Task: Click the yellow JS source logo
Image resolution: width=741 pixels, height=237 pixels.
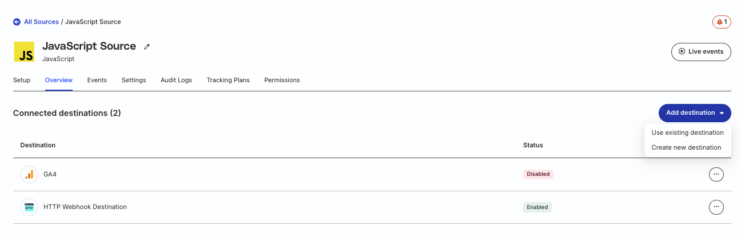Action: click(24, 51)
